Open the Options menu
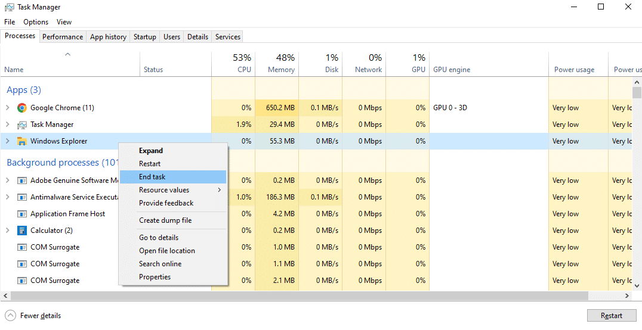Image resolution: width=642 pixels, height=330 pixels. (x=36, y=22)
